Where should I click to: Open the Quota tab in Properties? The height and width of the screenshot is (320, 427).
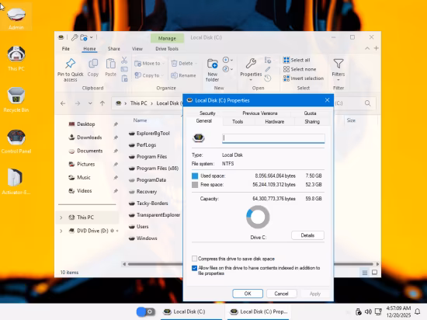pos(310,113)
